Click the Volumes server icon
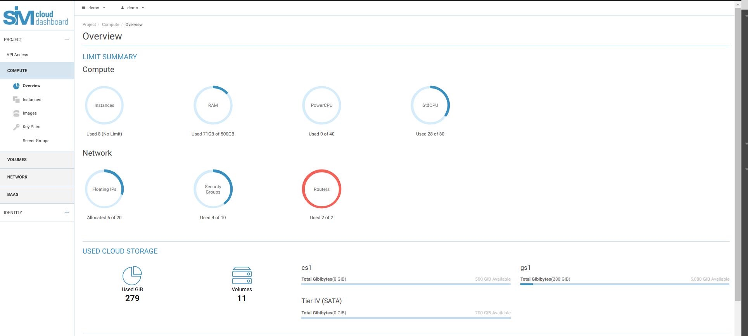Viewport: 748px width, 336px height. click(242, 275)
